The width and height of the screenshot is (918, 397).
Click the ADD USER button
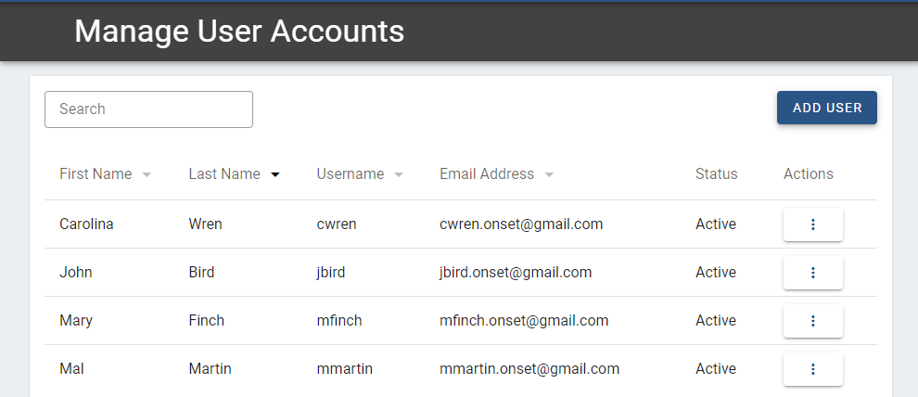click(x=827, y=108)
